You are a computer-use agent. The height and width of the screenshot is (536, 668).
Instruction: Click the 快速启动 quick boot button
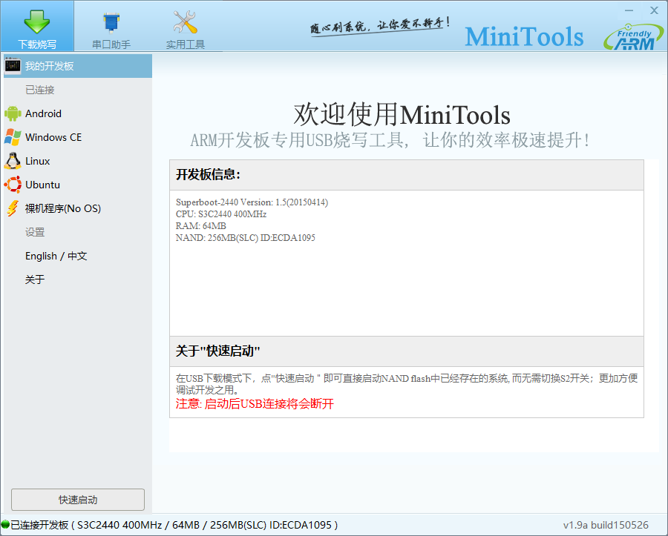click(78, 500)
